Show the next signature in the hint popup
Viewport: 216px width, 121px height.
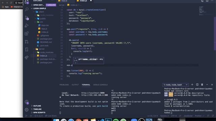(75, 63)
